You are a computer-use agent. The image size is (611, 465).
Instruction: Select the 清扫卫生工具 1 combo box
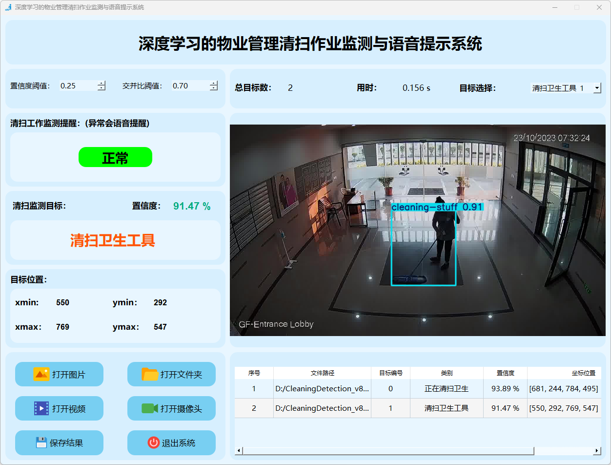[x=560, y=88]
